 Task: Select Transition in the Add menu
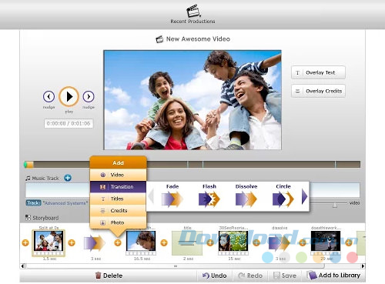click(x=118, y=187)
